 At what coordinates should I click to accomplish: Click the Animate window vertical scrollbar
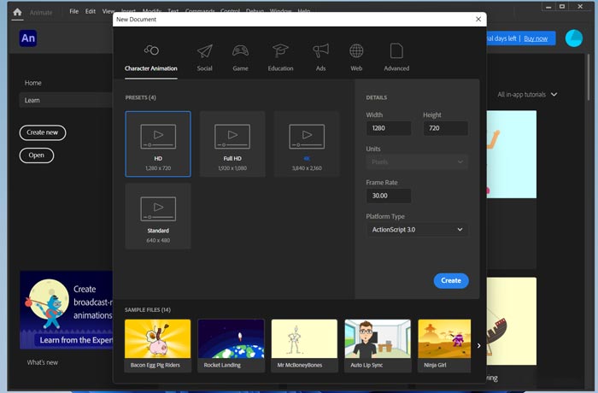pos(589,76)
